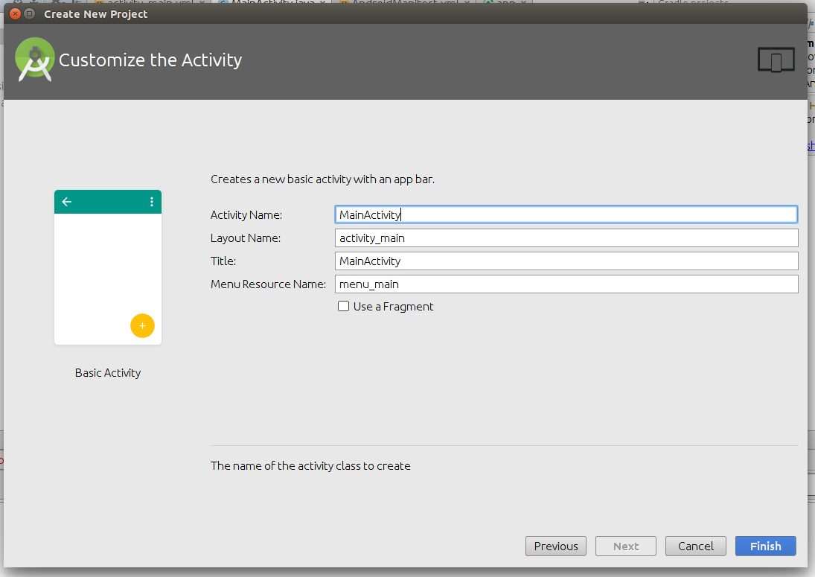The width and height of the screenshot is (815, 577).
Task: Click the phone and tablet device icon
Action: point(776,60)
